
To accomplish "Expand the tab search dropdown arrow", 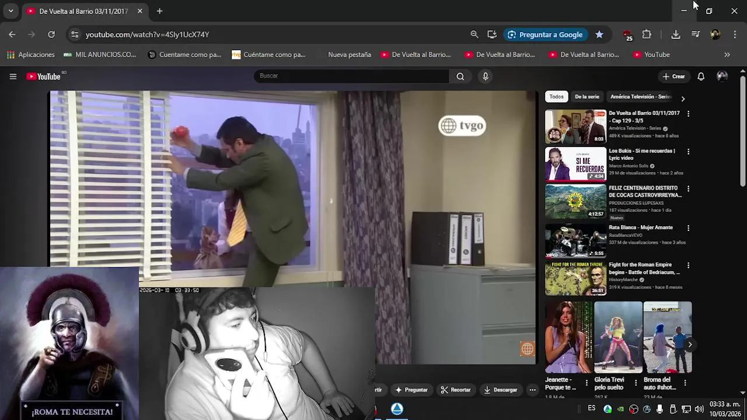I will coord(11,11).
